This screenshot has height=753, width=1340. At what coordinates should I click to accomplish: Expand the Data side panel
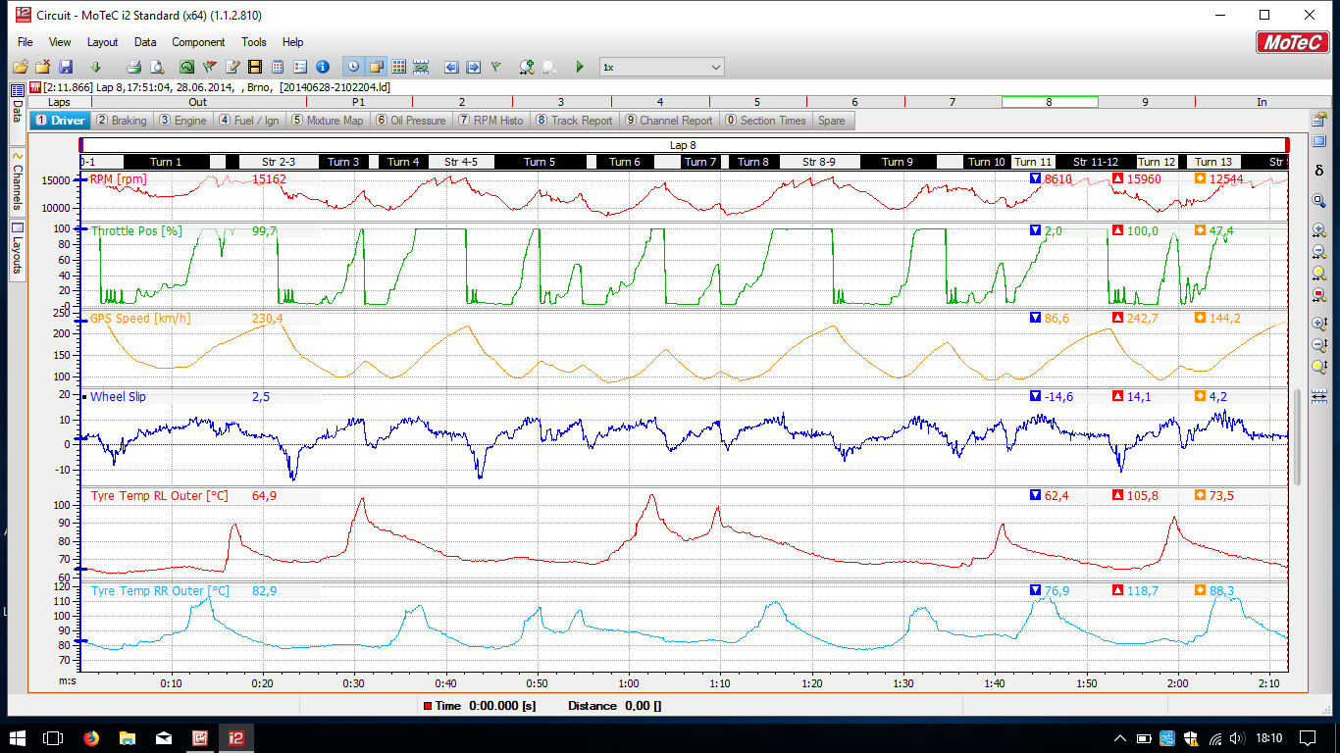coord(17,113)
